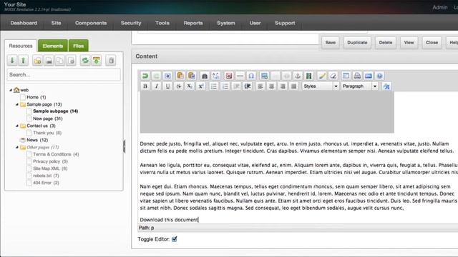Click the paste-from-Word clipboard icon
This screenshot has height=257, width=458.
(192, 76)
